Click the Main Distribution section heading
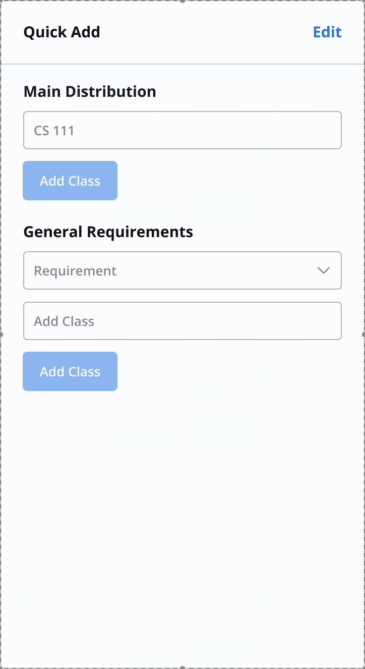This screenshot has height=669, width=365. pyautogui.click(x=90, y=91)
